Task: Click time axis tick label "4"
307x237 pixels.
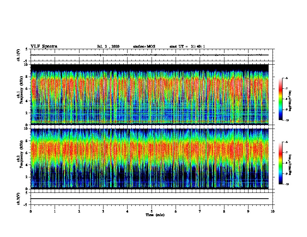Action: tap(128, 211)
